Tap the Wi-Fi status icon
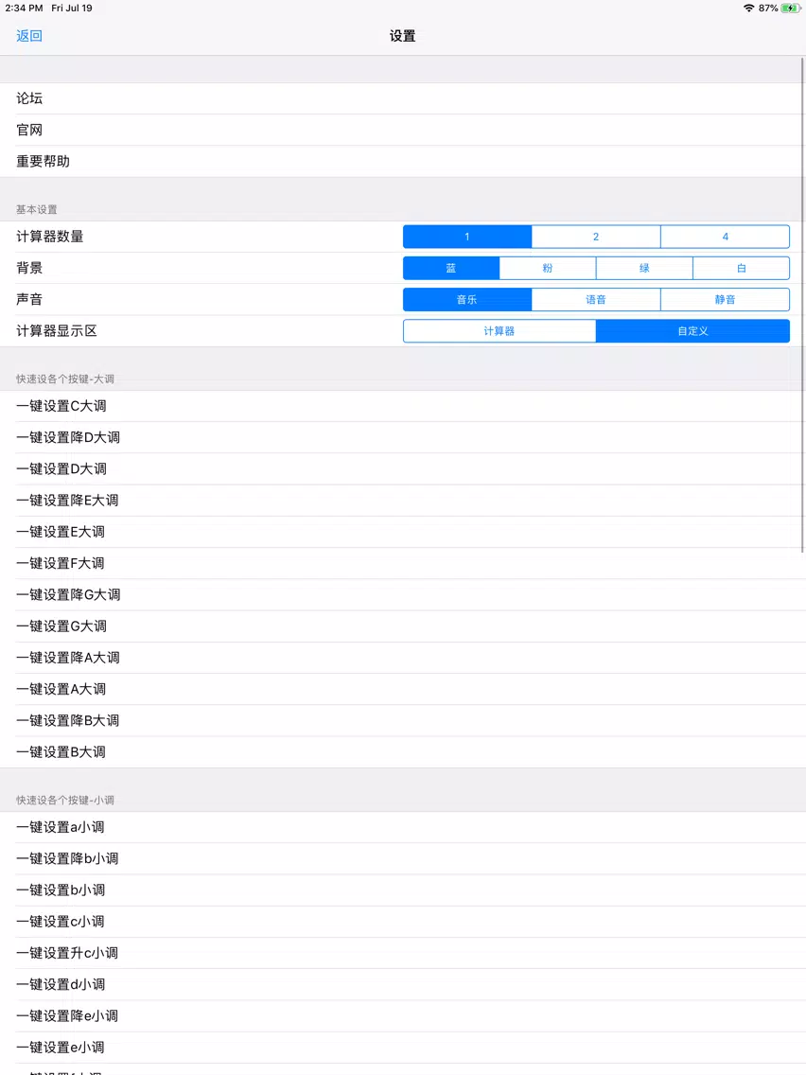This screenshot has width=806, height=1075. point(748,9)
